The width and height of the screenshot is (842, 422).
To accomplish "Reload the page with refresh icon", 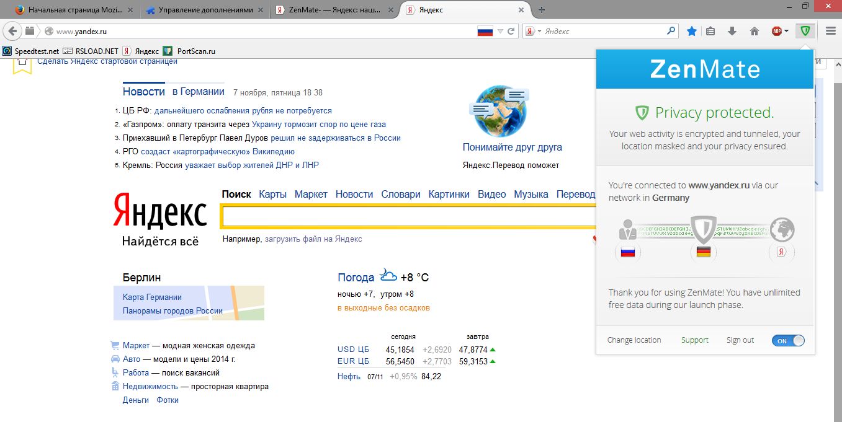I will coord(511,31).
